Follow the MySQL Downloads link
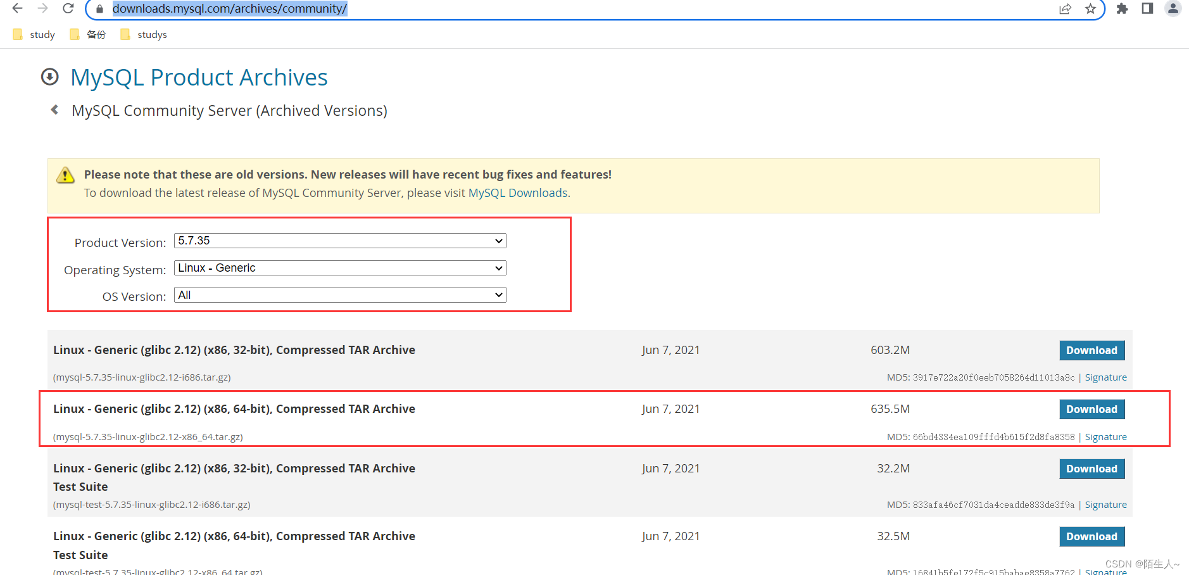 518,193
